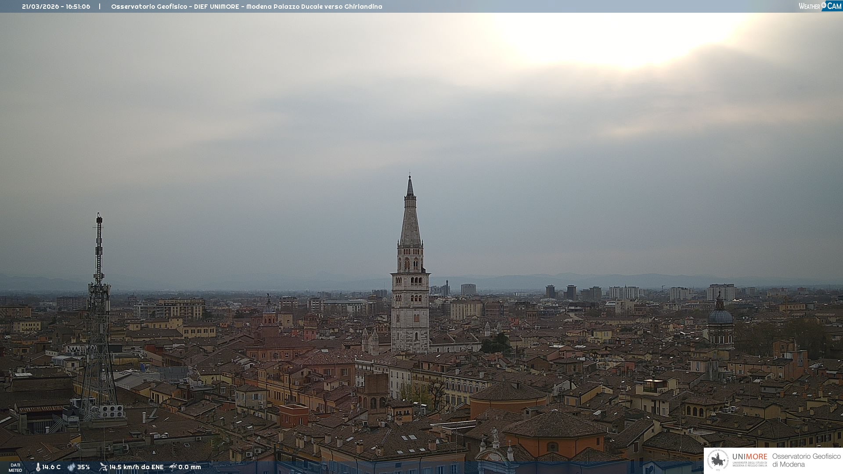This screenshot has width=843, height=474.
Task: Click the wind anemometer icon
Action: coord(103,467)
